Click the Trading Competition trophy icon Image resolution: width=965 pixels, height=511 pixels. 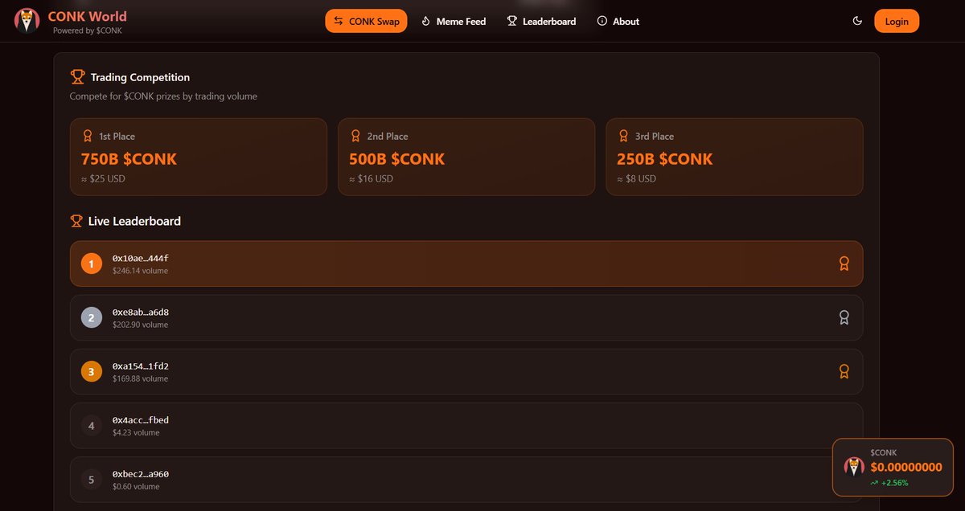(x=77, y=77)
